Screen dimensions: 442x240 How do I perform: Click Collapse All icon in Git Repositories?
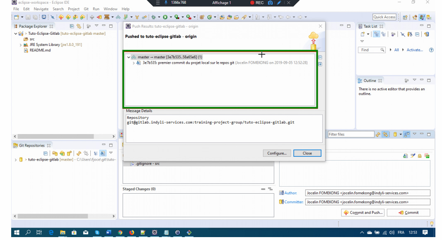pyautogui.click(x=46, y=154)
